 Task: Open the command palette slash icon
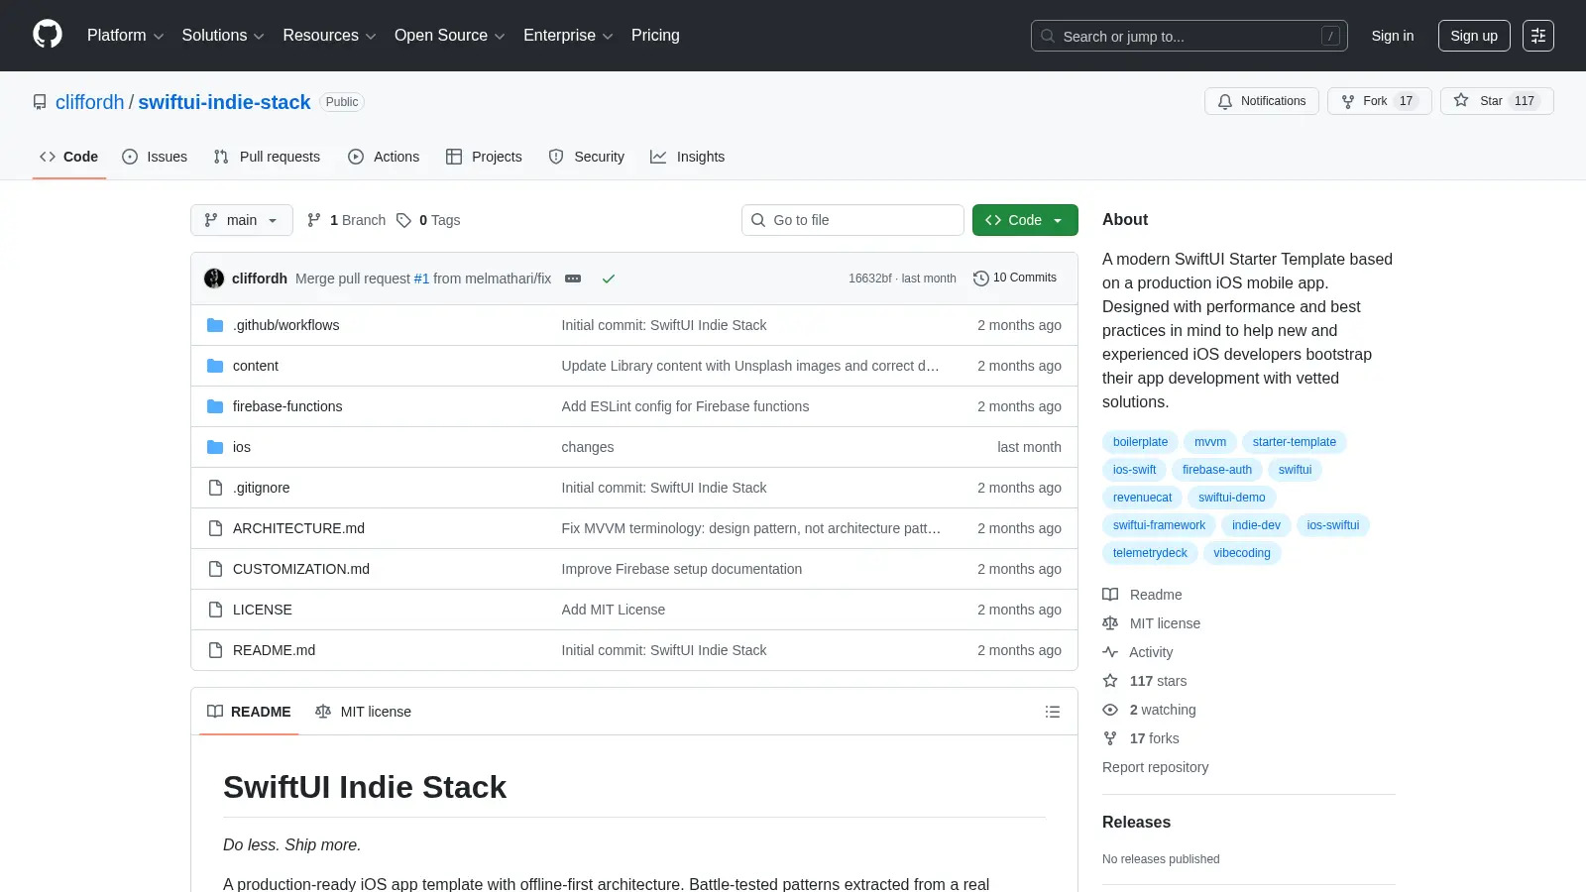[1330, 36]
